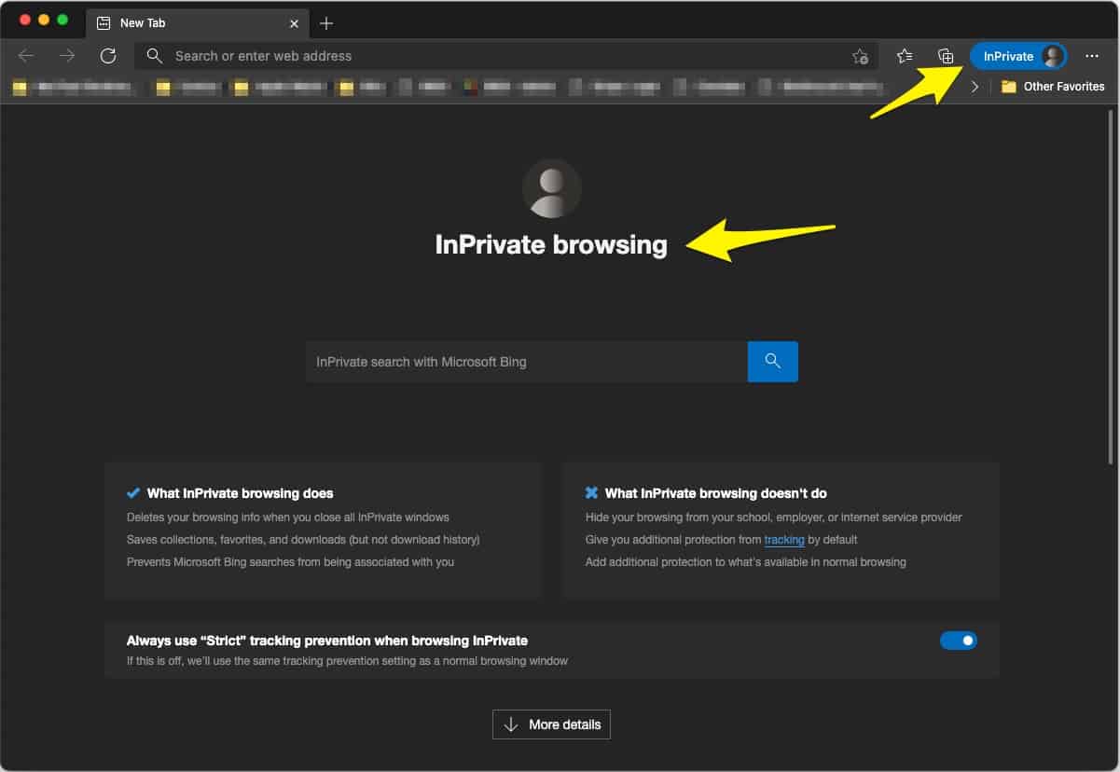Click 'Prevents Microsoft Bing searches' line
Screen dimensions: 1120x772
coord(290,562)
